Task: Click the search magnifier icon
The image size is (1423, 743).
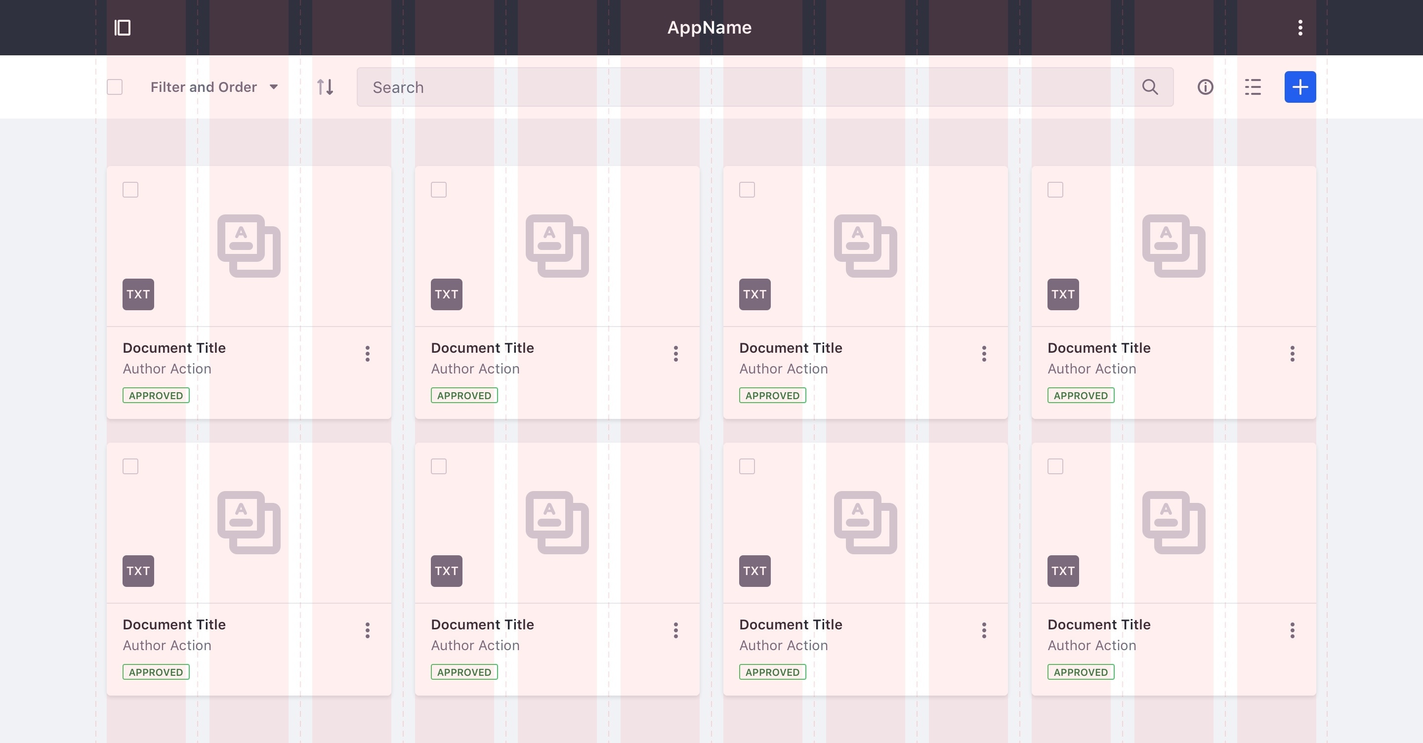Action: [1150, 87]
